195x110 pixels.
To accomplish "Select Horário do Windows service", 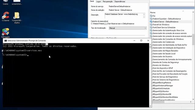I will 161,65.
